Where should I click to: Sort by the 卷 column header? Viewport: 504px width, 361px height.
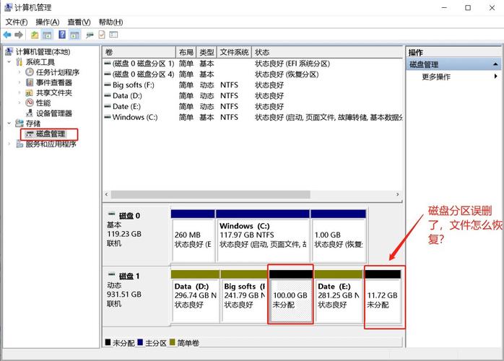[139, 52]
